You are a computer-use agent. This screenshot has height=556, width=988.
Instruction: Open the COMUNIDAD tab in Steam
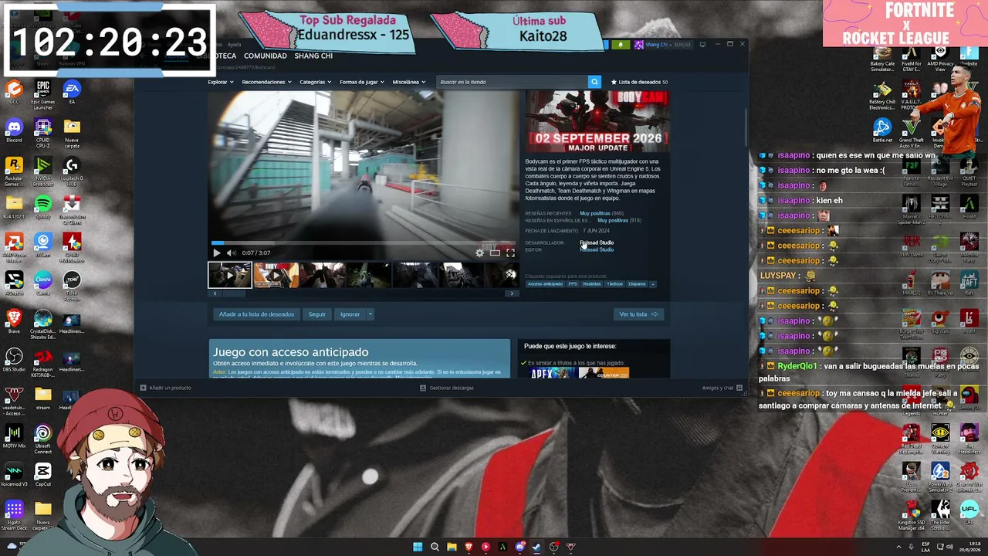[266, 56]
